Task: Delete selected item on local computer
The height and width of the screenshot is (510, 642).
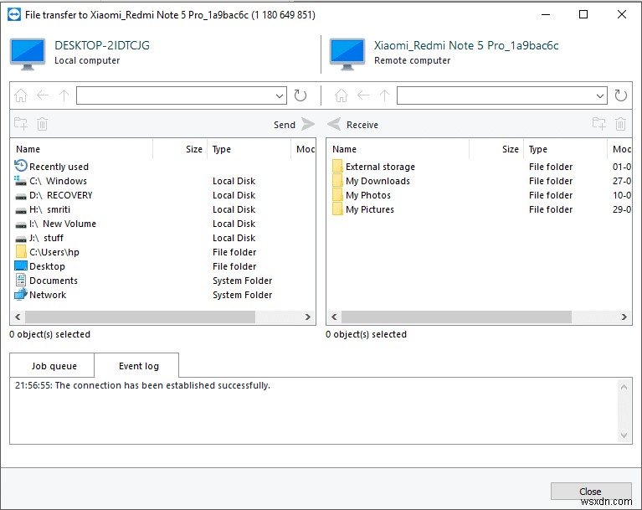Action: [43, 124]
